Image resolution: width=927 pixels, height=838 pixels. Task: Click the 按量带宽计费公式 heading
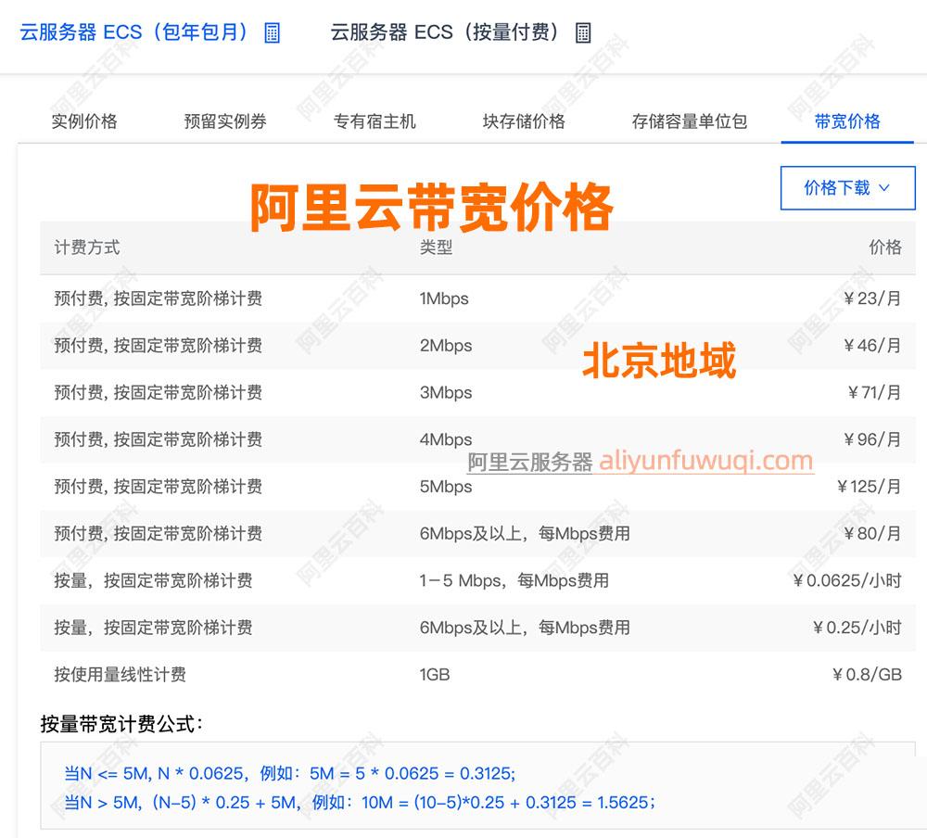(x=121, y=724)
